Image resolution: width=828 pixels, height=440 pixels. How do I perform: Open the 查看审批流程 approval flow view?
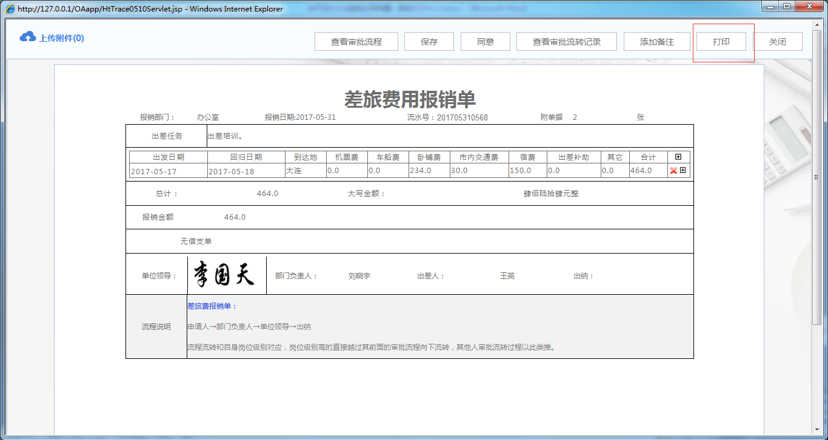coord(356,41)
